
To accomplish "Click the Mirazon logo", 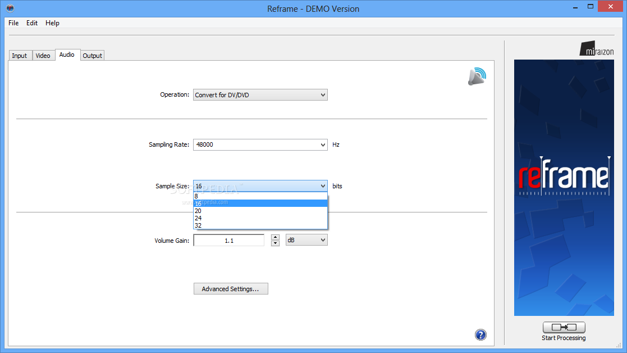I will pyautogui.click(x=597, y=48).
